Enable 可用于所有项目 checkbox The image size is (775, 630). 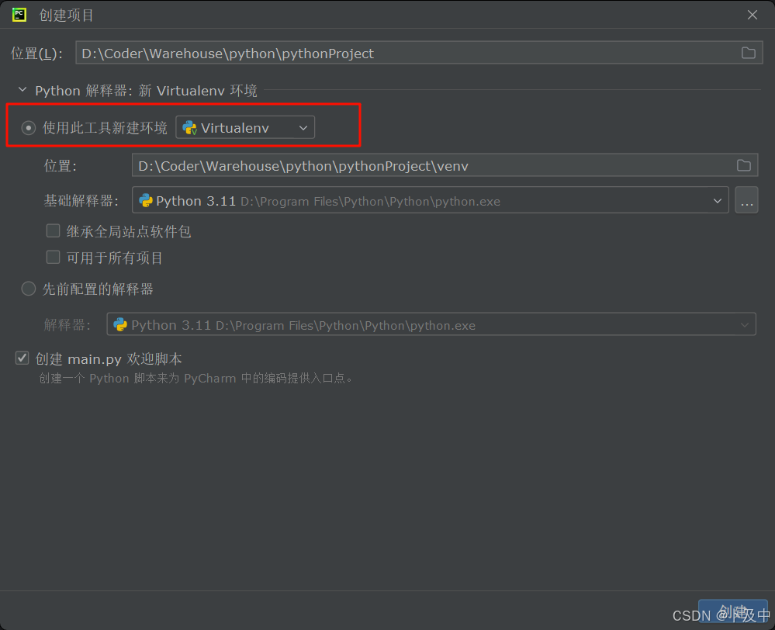[53, 257]
